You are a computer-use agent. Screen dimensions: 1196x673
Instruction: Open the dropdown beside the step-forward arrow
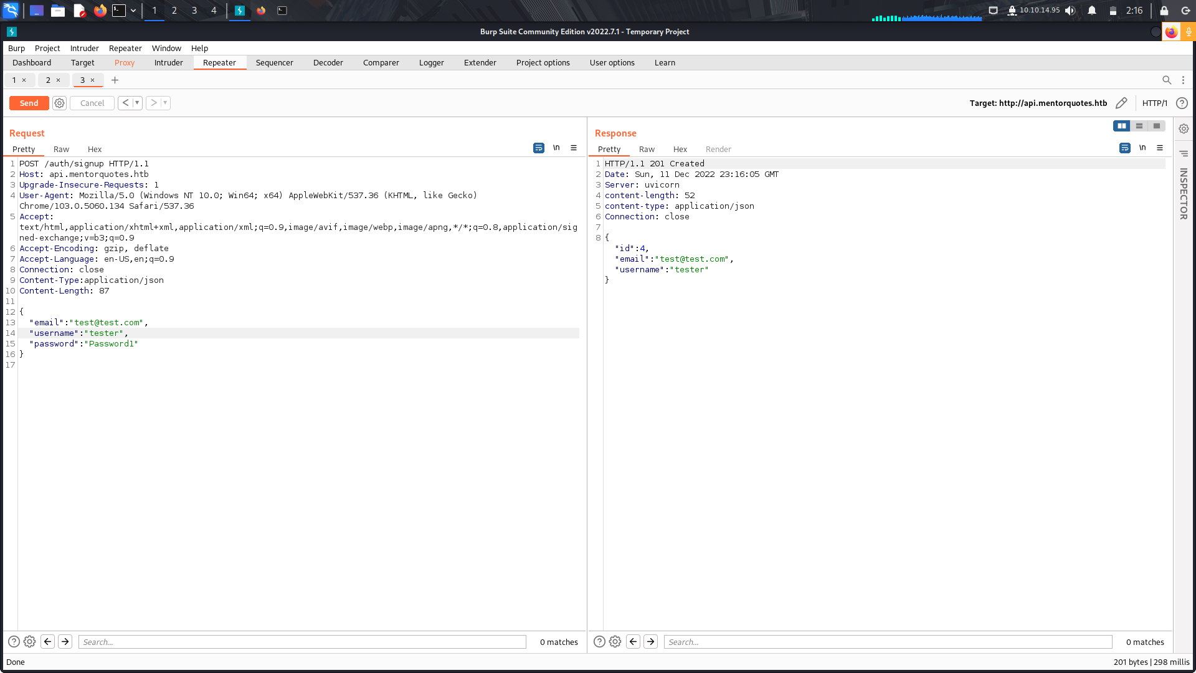(x=166, y=103)
